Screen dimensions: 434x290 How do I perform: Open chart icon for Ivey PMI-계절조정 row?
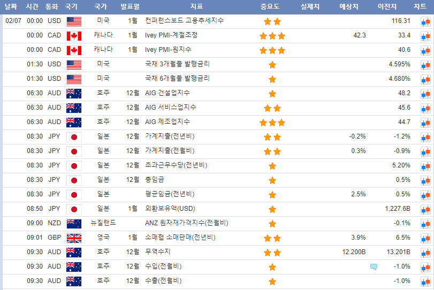(x=425, y=36)
